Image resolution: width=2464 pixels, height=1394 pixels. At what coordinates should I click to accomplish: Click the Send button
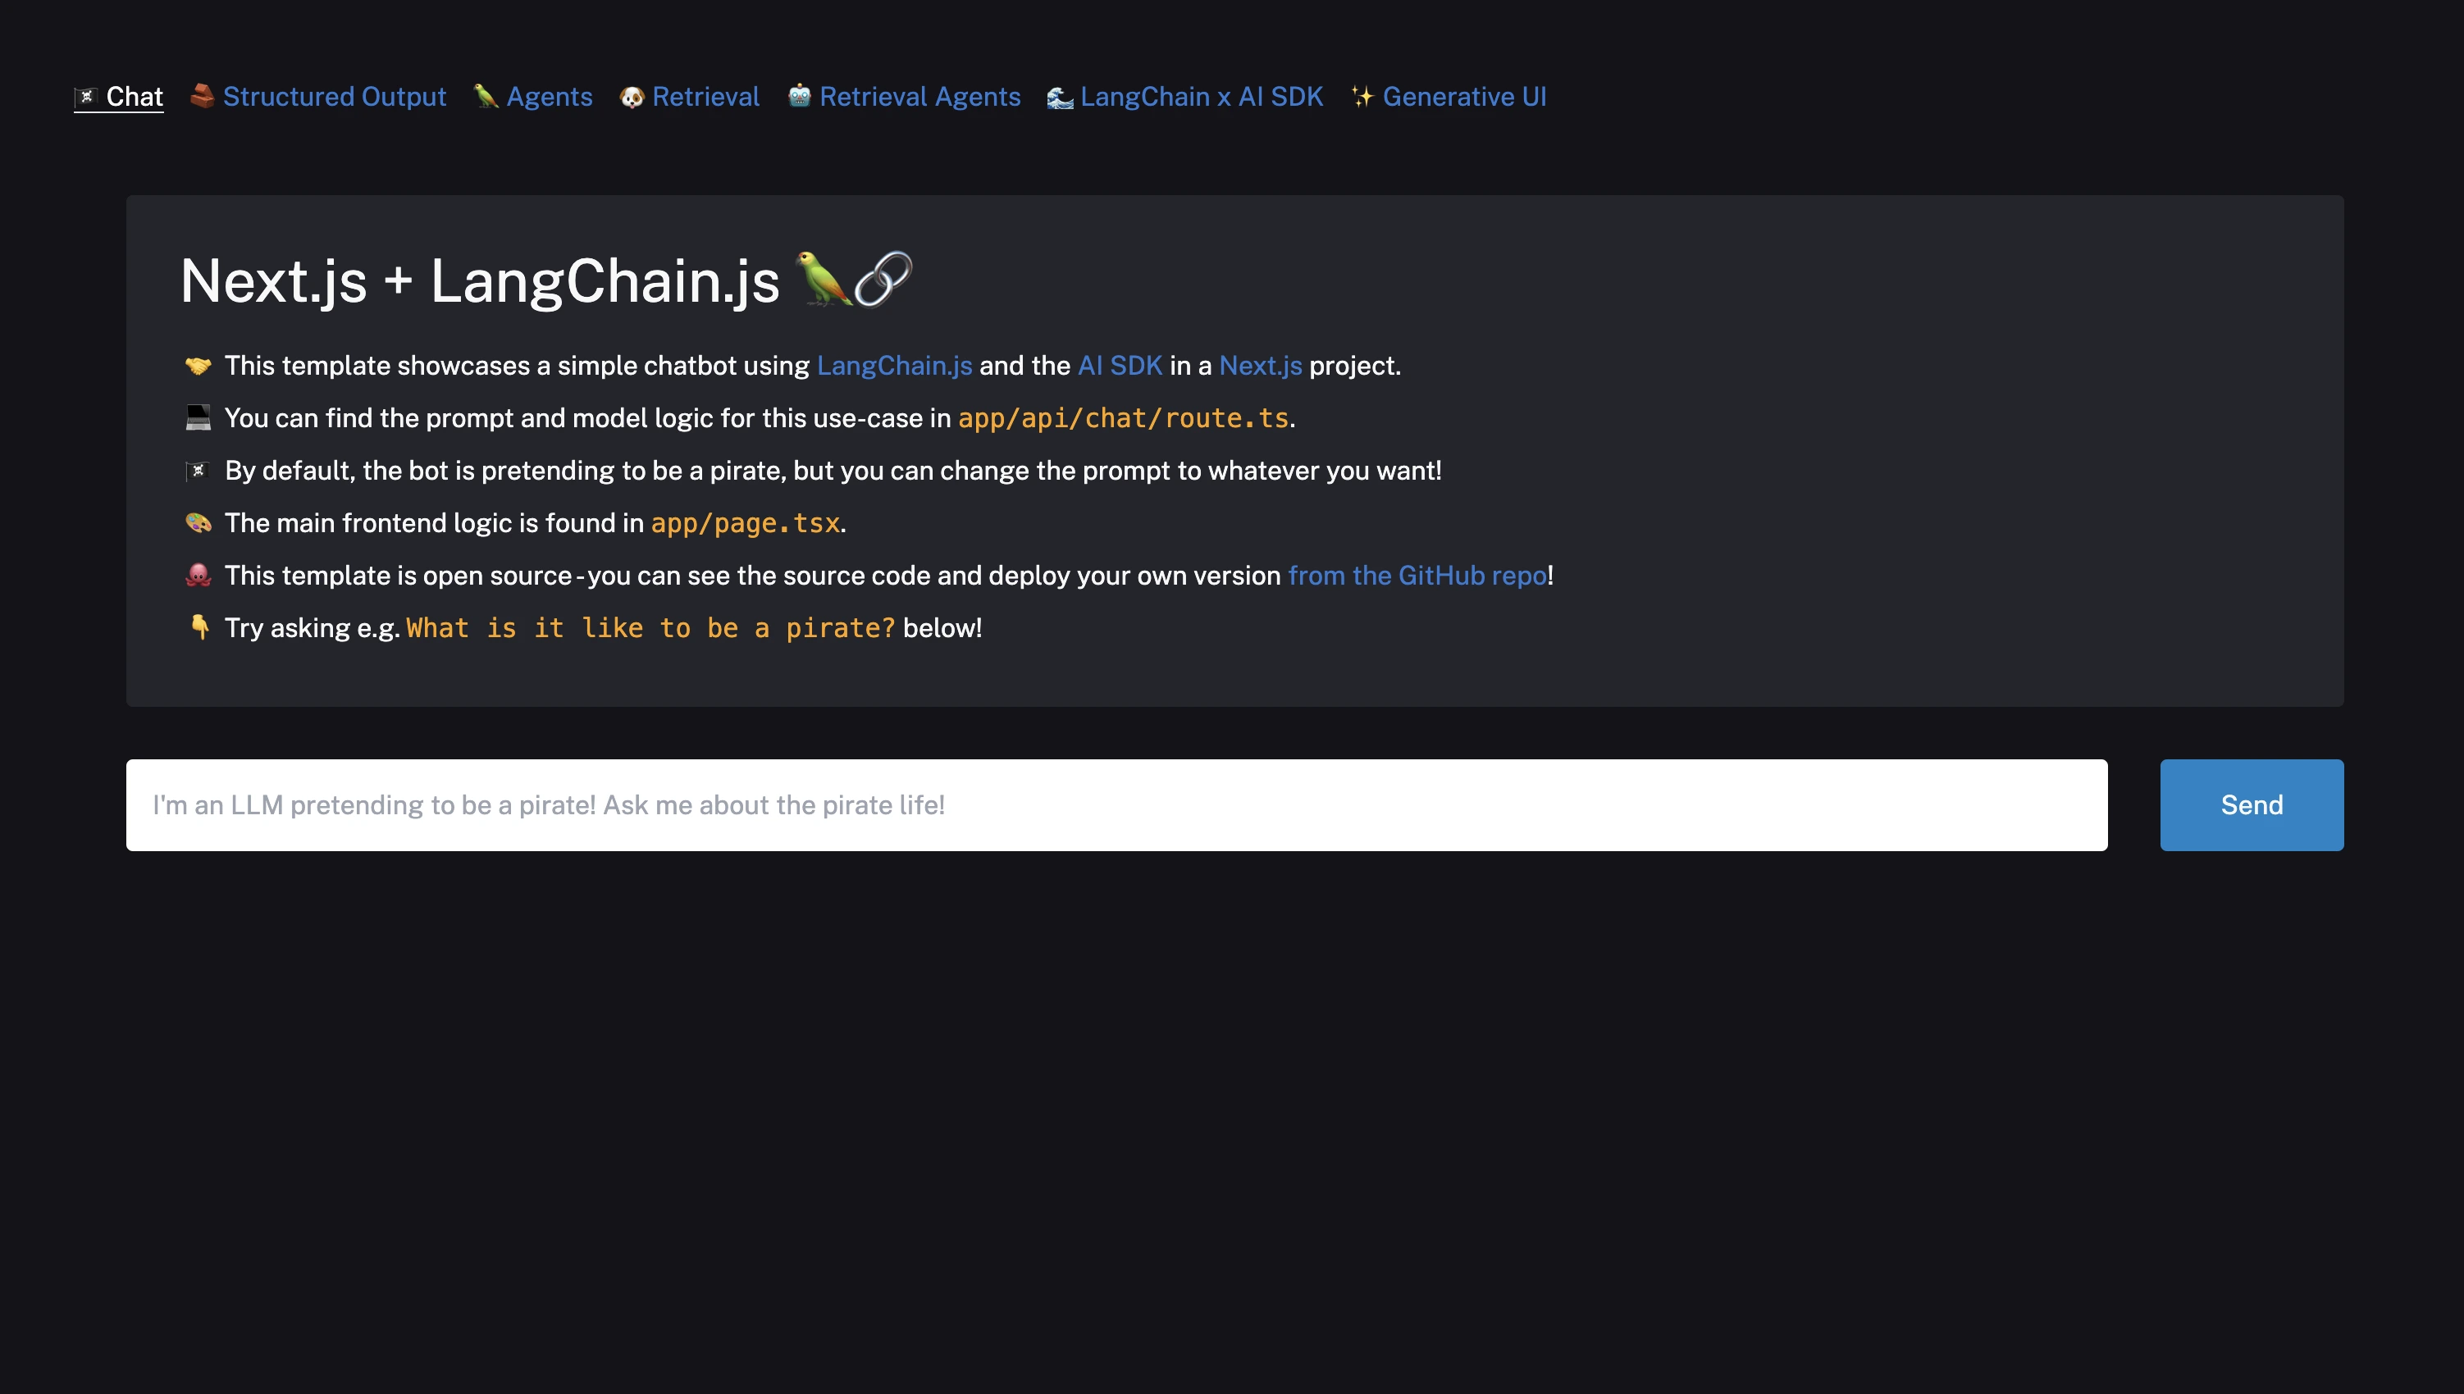click(2252, 805)
